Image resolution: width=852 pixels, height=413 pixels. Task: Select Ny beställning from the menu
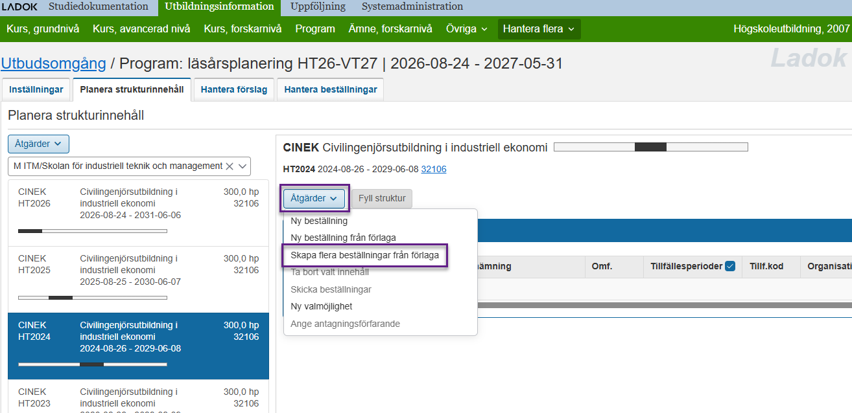(x=319, y=221)
